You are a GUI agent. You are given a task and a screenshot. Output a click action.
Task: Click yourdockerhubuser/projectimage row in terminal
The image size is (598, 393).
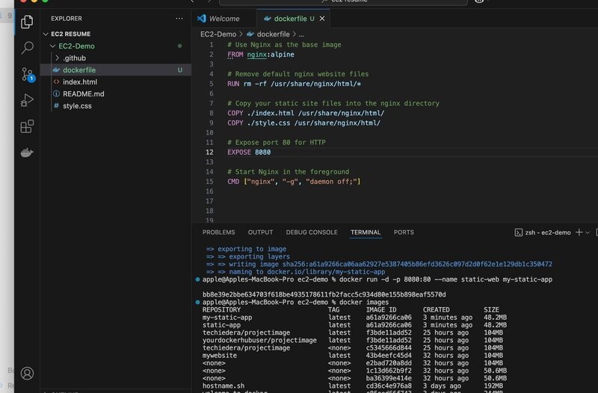coord(353,340)
